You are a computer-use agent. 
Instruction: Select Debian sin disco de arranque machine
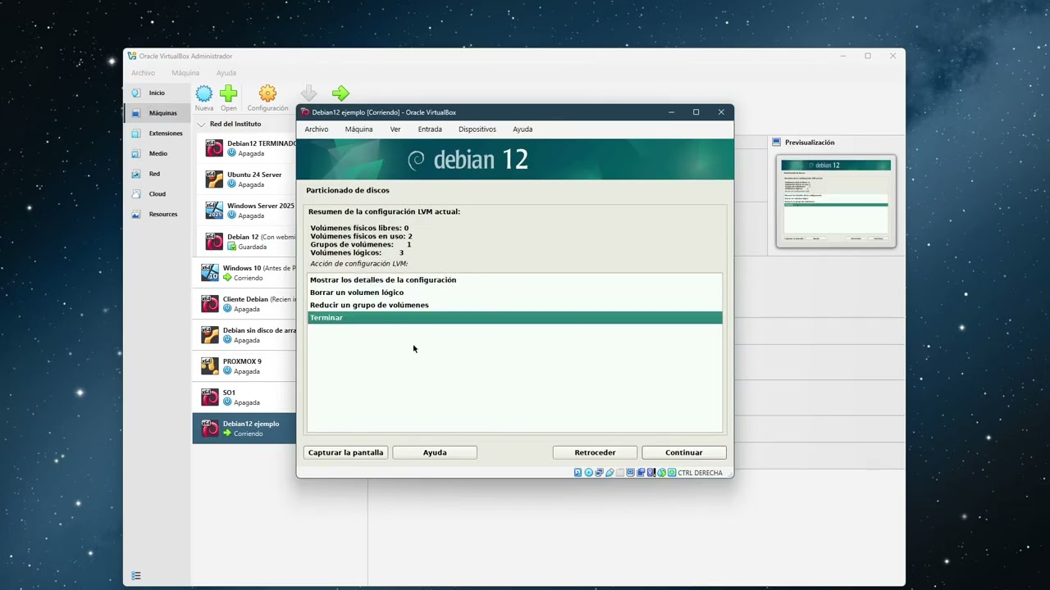tap(244, 335)
